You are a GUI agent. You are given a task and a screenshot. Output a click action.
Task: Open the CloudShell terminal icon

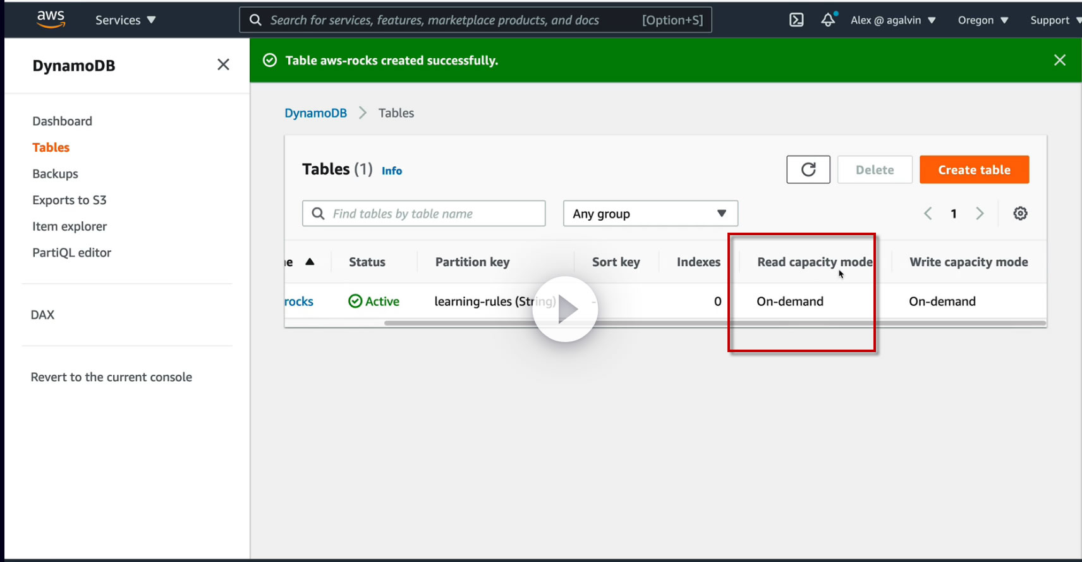tap(796, 20)
